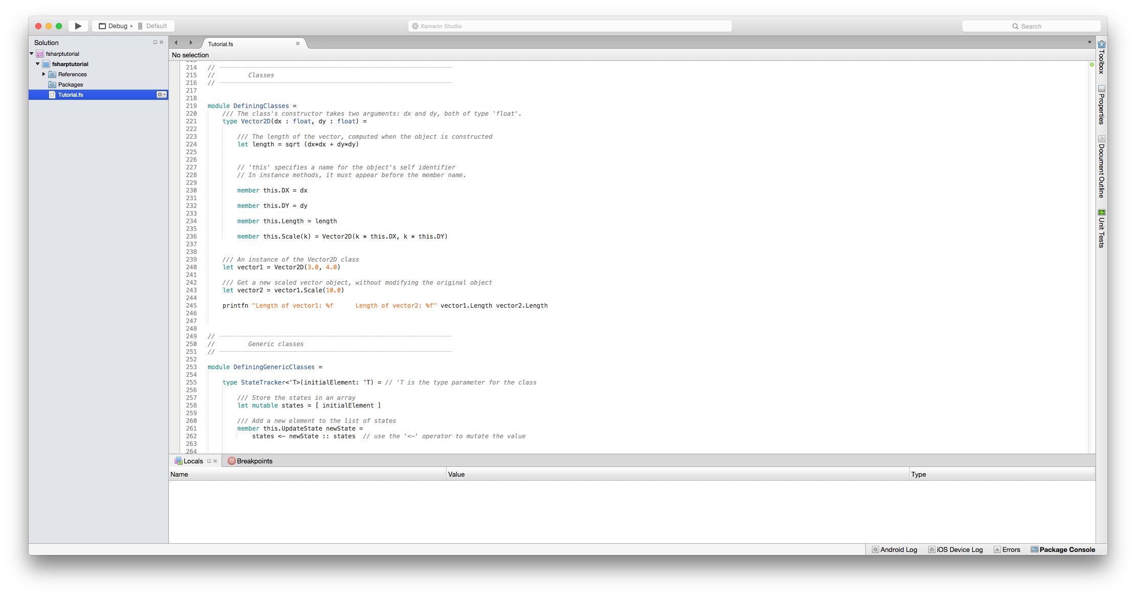This screenshot has height=596, width=1136.
Task: Open the gear options menu for Tutorial.fs
Action: pyautogui.click(x=161, y=95)
